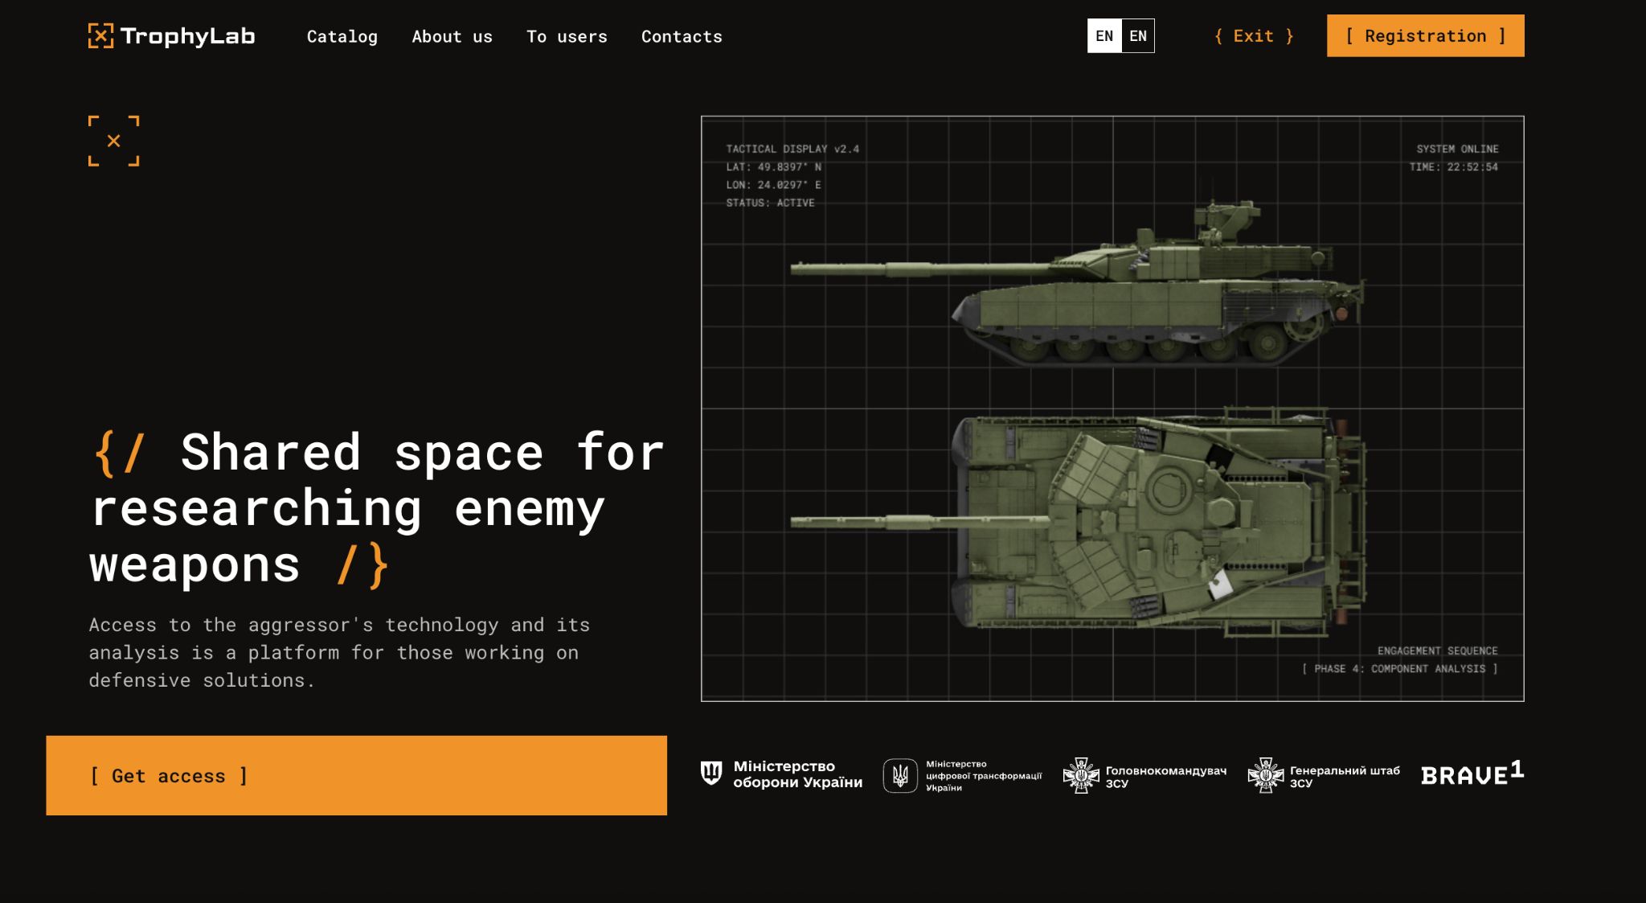
Task: Click the { Exit } link
Action: 1254,36
